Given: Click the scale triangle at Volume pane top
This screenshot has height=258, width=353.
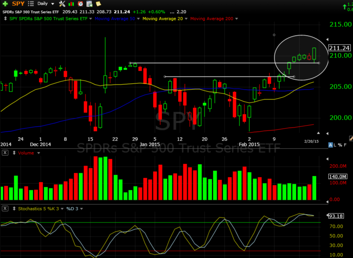Looking at the screenshot, I should [x=327, y=159].
